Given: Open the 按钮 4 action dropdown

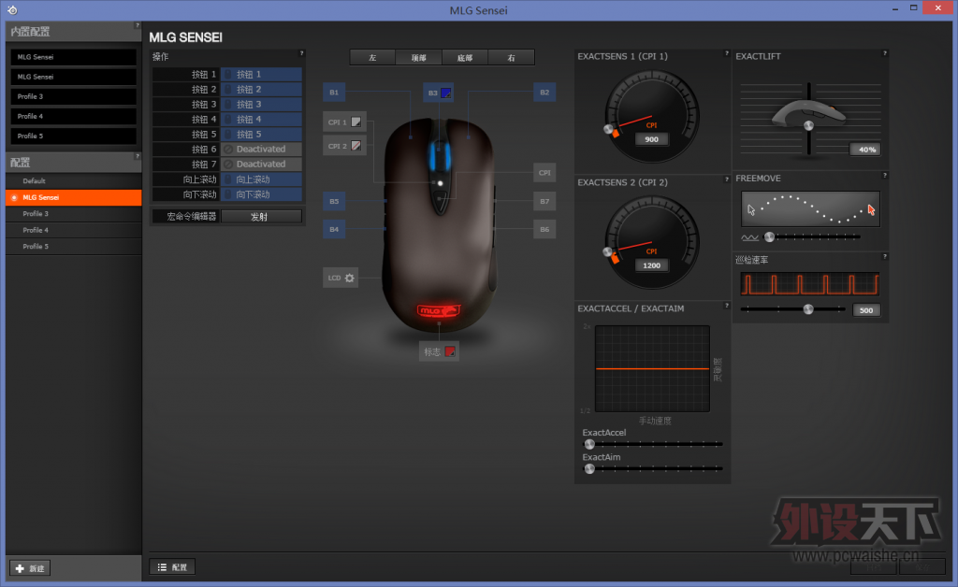Looking at the screenshot, I should 262,119.
